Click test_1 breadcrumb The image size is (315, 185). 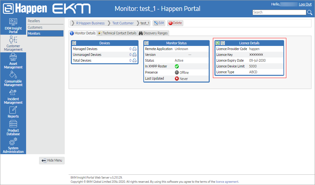145,23
